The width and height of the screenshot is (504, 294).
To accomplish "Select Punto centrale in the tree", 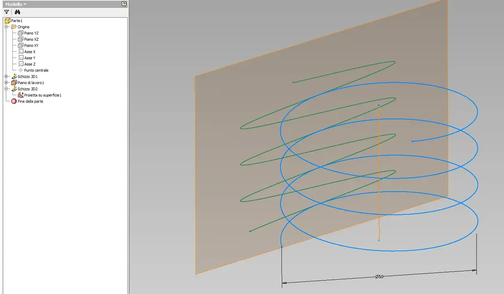I will click(36, 70).
